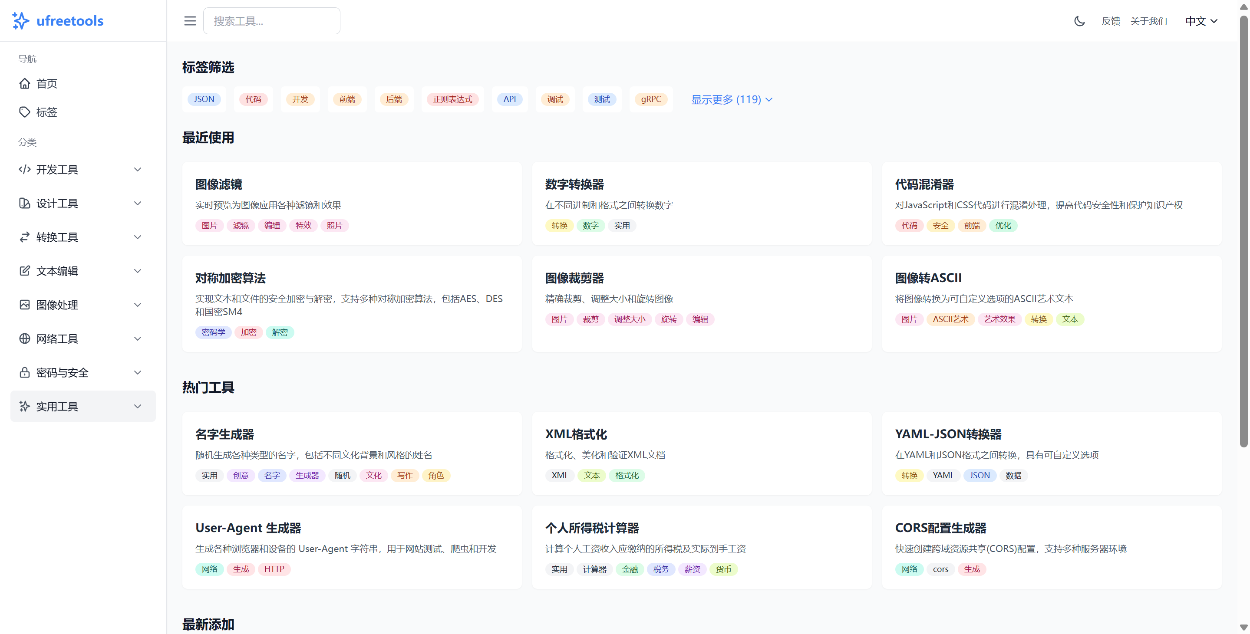Expand the 转换工具 category chevron
Image resolution: width=1250 pixels, height=634 pixels.
tap(138, 237)
